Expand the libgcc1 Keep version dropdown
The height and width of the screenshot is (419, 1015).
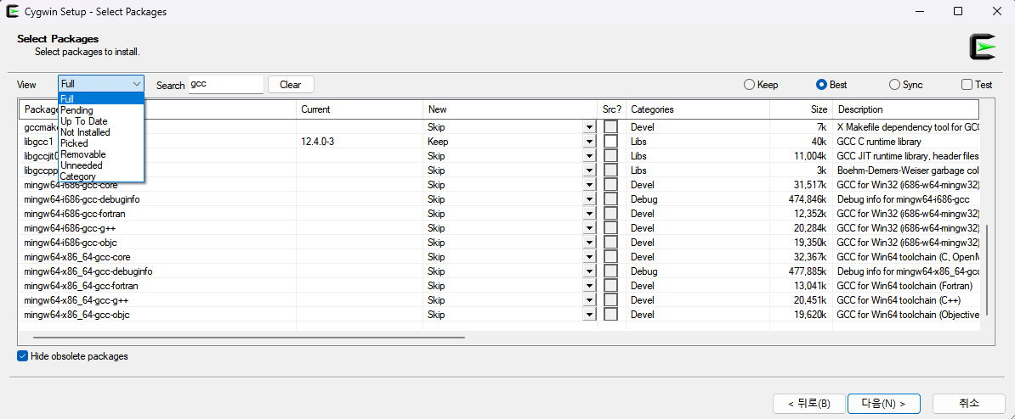point(588,142)
